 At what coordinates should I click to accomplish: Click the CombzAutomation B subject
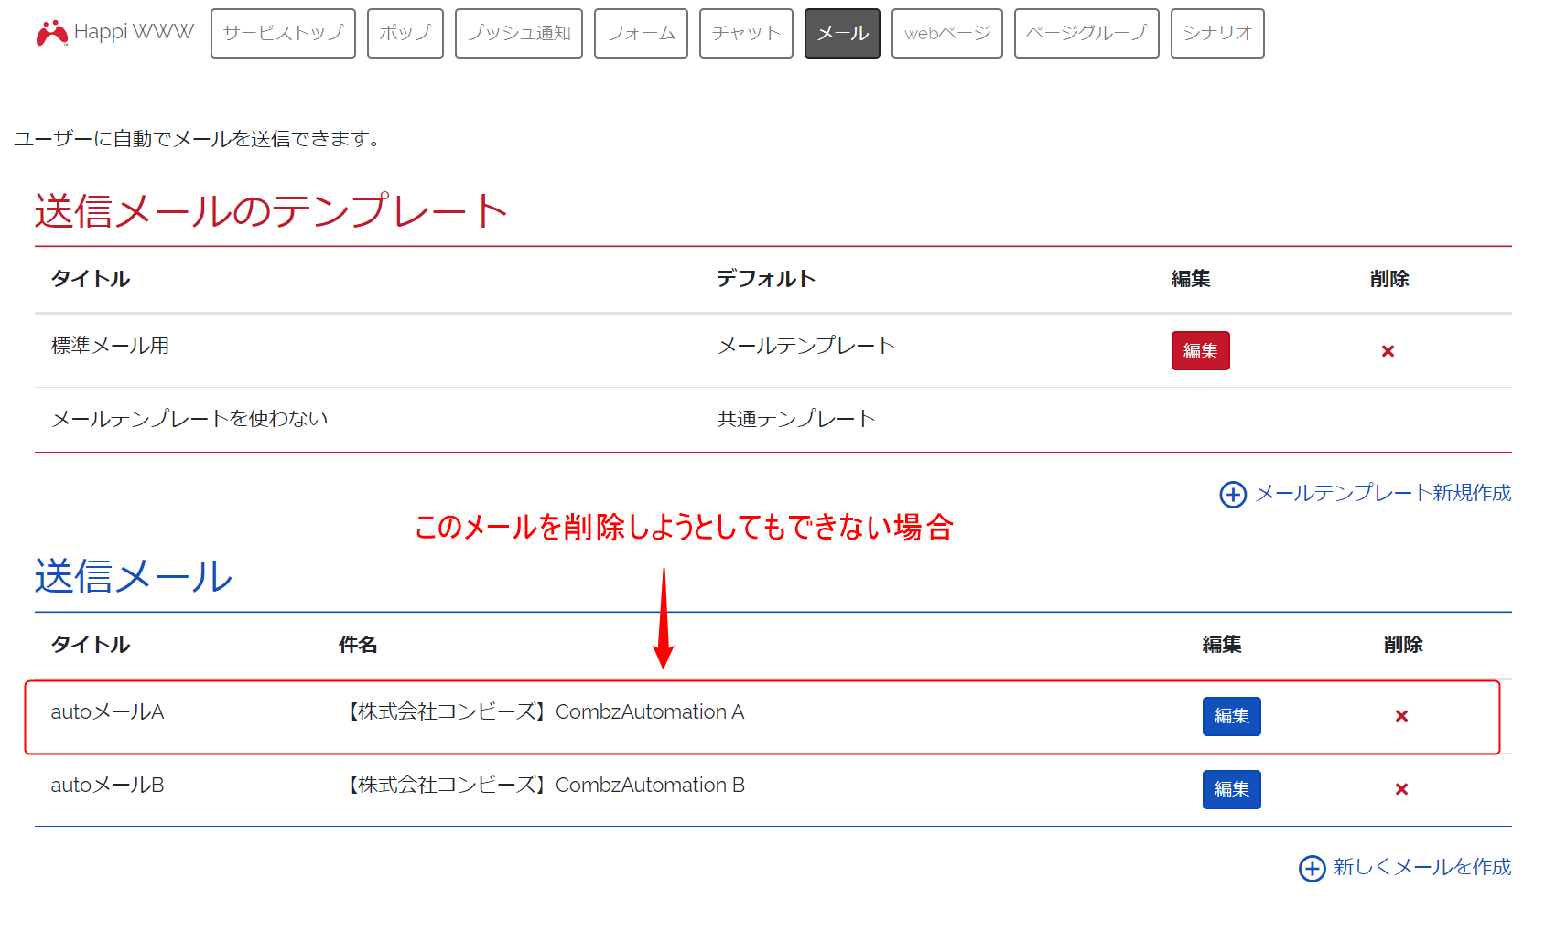click(x=542, y=785)
